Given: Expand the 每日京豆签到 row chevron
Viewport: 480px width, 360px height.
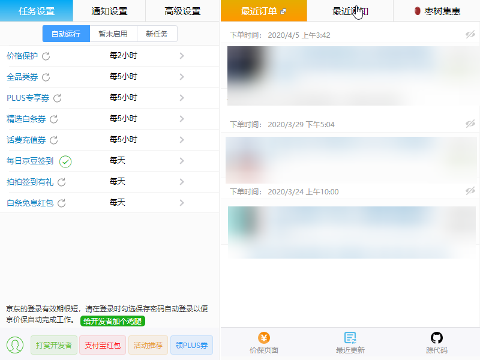Looking at the screenshot, I should click(182, 161).
